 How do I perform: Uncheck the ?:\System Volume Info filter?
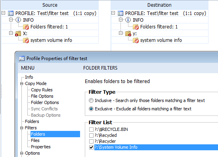point(91,147)
